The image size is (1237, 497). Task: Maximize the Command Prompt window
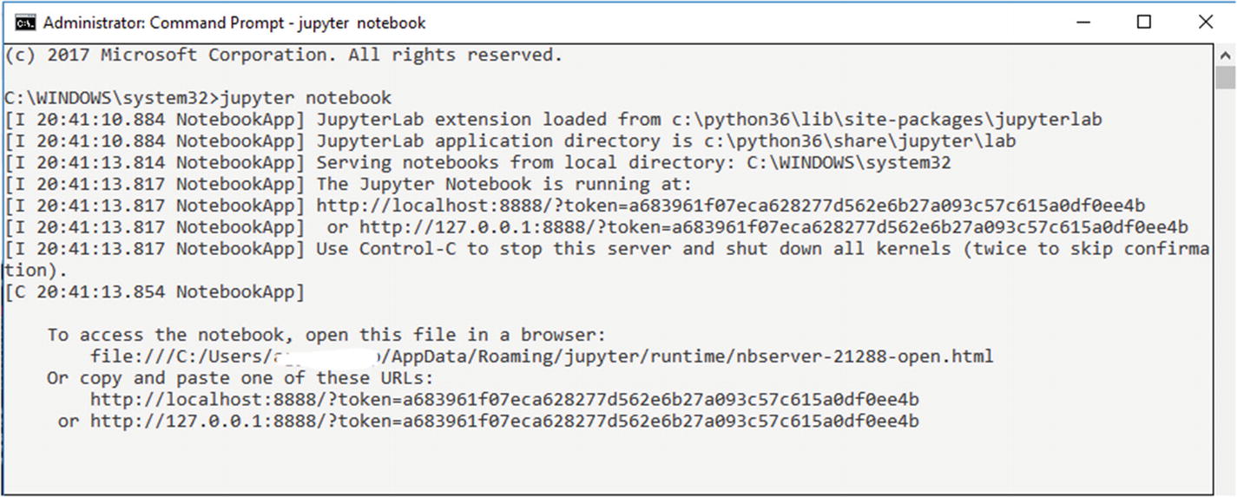pyautogui.click(x=1143, y=23)
